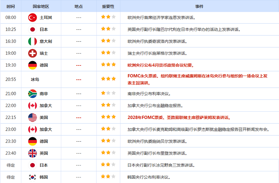Screen dimensions: 279x183
Task: Open event 英国央行副行长隆巴尔代利 speech
Action: [x=184, y=30]
